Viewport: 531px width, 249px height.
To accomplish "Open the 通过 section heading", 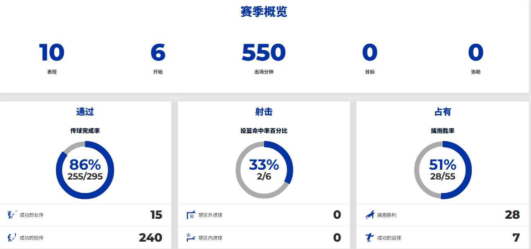I will pyautogui.click(x=85, y=112).
